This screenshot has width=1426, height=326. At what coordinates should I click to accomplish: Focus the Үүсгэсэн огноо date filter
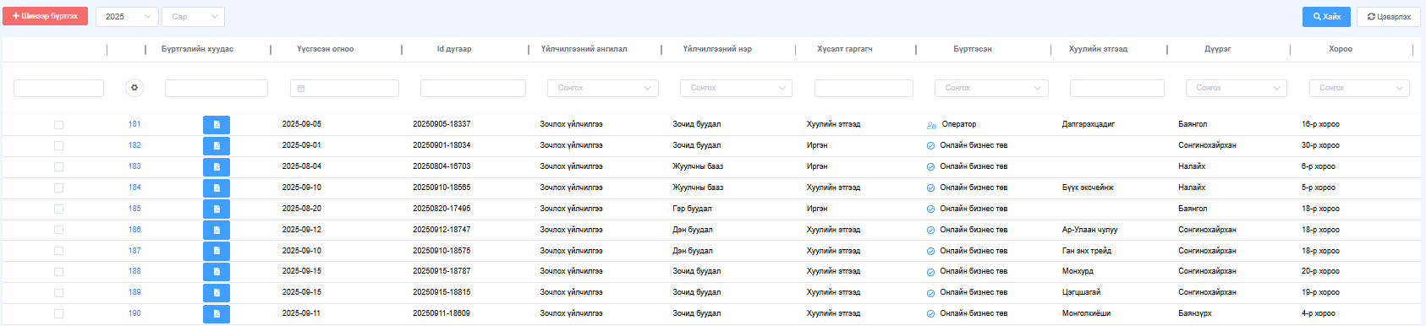pyautogui.click(x=344, y=88)
